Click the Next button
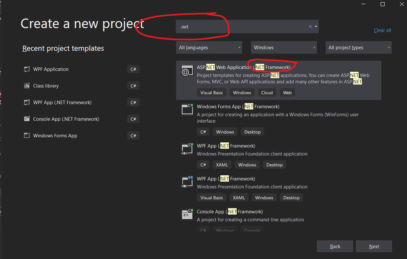 coord(374,246)
